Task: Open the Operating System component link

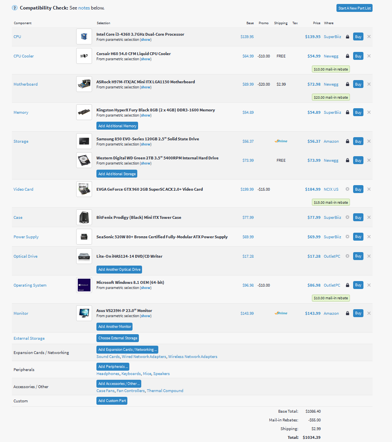Action: [30, 285]
